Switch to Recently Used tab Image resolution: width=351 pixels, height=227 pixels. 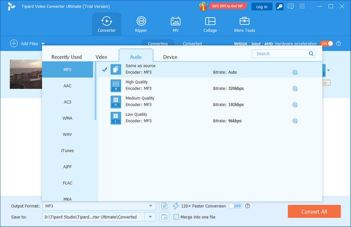point(67,57)
